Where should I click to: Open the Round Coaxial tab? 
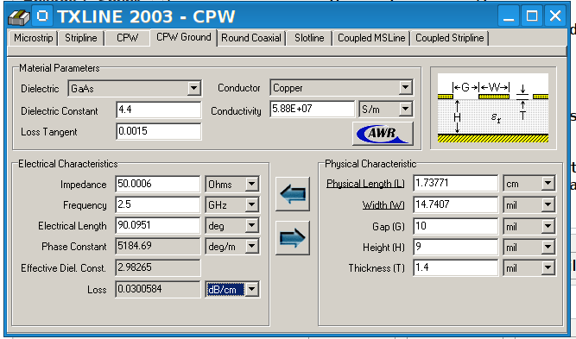251,38
